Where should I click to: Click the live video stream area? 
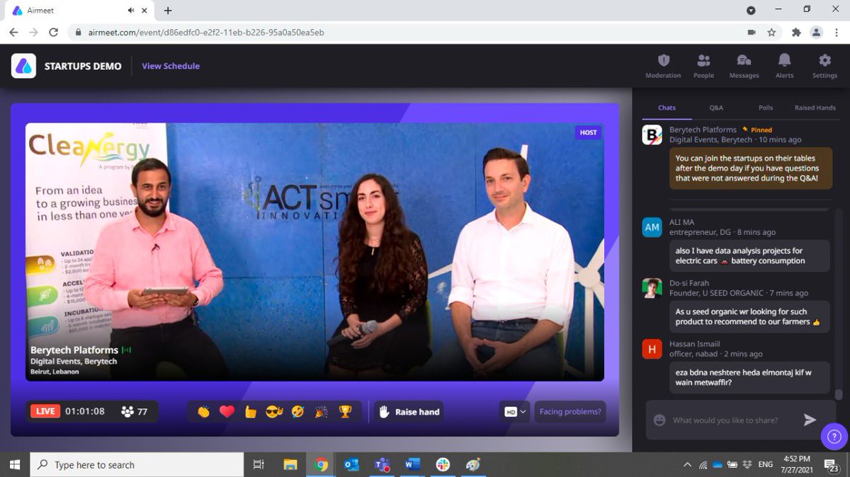coord(314,251)
